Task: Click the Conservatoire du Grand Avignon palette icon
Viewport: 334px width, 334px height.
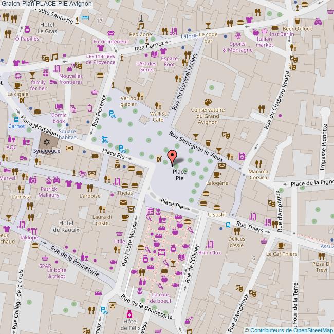Action: pos(208,102)
